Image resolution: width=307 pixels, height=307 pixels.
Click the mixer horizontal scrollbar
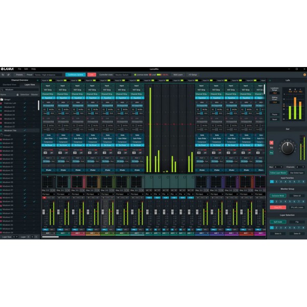[50, 237]
